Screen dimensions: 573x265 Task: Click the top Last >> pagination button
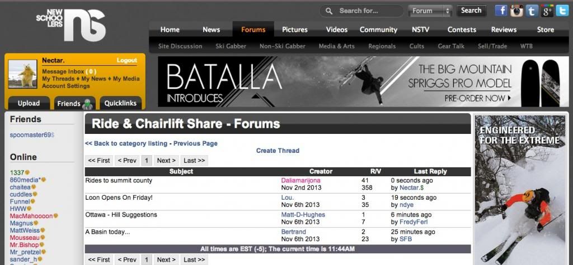click(x=194, y=160)
